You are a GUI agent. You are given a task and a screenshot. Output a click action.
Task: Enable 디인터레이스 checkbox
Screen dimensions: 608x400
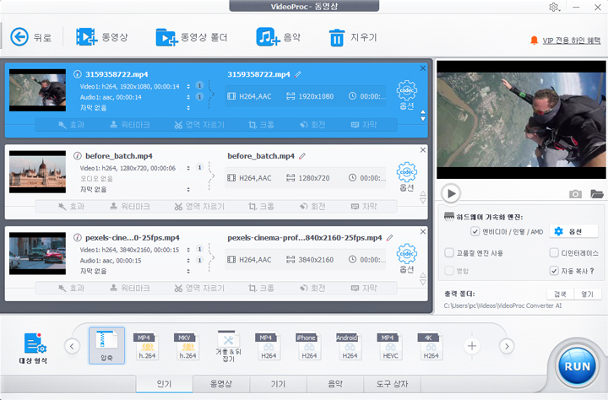click(x=554, y=252)
